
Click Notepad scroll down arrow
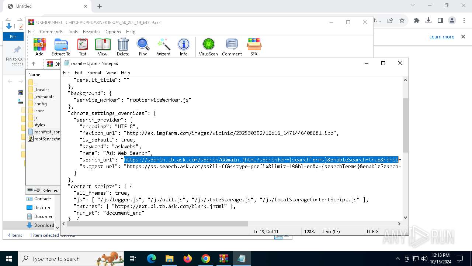tap(405, 218)
